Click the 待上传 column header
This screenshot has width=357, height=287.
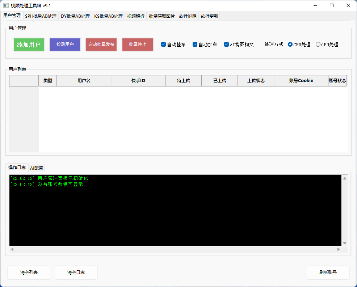coord(184,81)
